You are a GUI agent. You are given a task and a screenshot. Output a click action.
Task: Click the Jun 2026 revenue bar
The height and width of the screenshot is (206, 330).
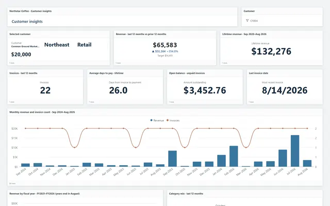[283, 158]
